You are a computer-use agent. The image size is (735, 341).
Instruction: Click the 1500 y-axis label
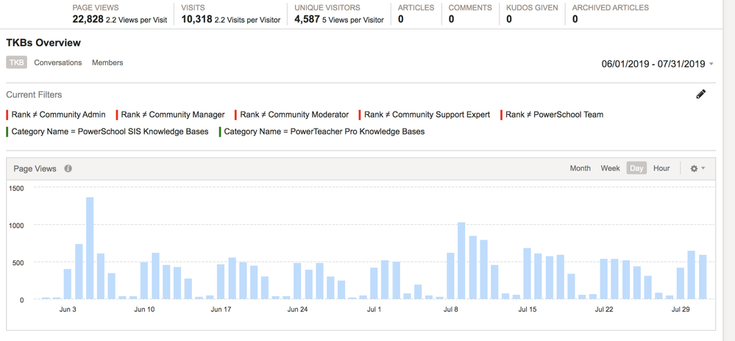point(16,188)
